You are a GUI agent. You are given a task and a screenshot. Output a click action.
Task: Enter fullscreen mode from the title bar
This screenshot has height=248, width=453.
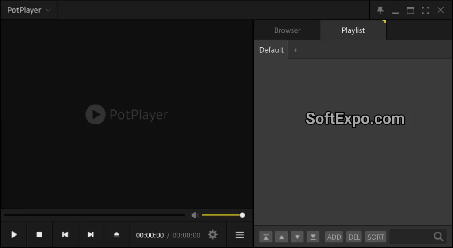[x=426, y=10]
